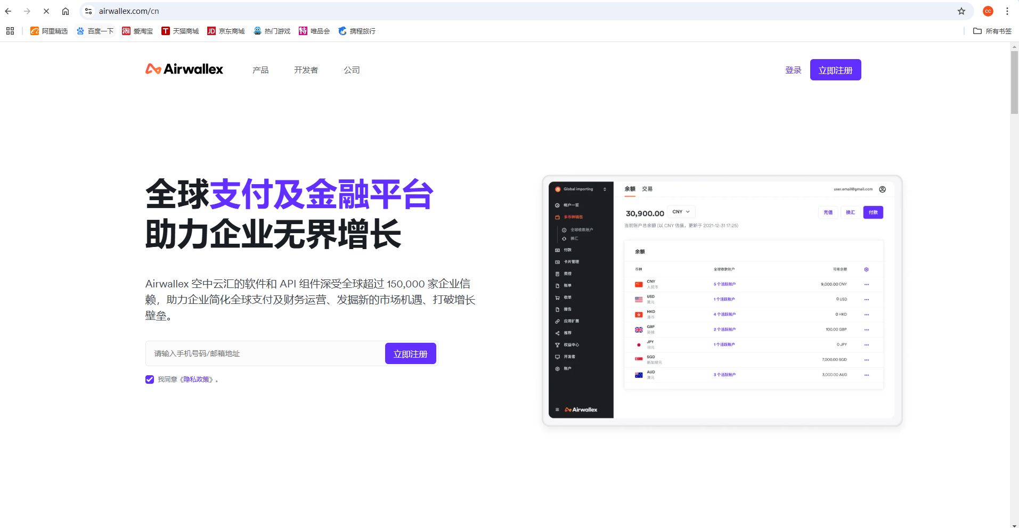Click the 7,000.00 SGD balance value
The width and height of the screenshot is (1019, 528).
(x=834, y=360)
